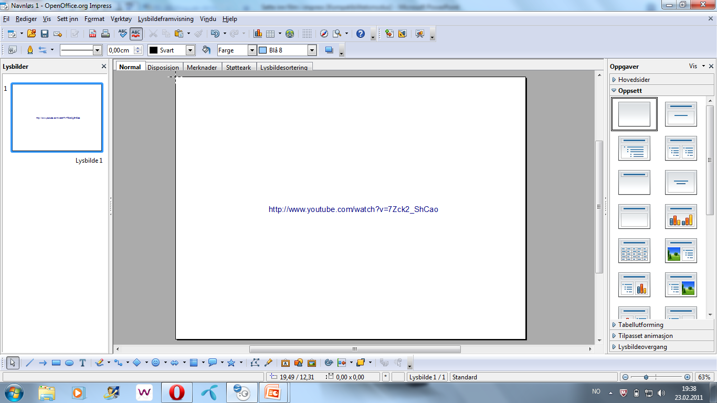
Task: Export directly as PDF
Action: [x=92, y=34]
